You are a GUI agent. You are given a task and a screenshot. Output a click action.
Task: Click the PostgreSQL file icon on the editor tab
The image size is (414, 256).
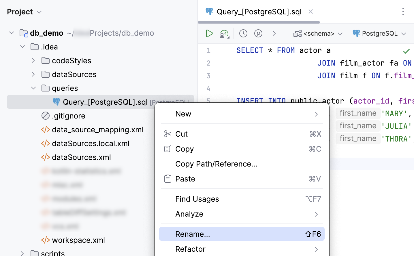(210, 12)
